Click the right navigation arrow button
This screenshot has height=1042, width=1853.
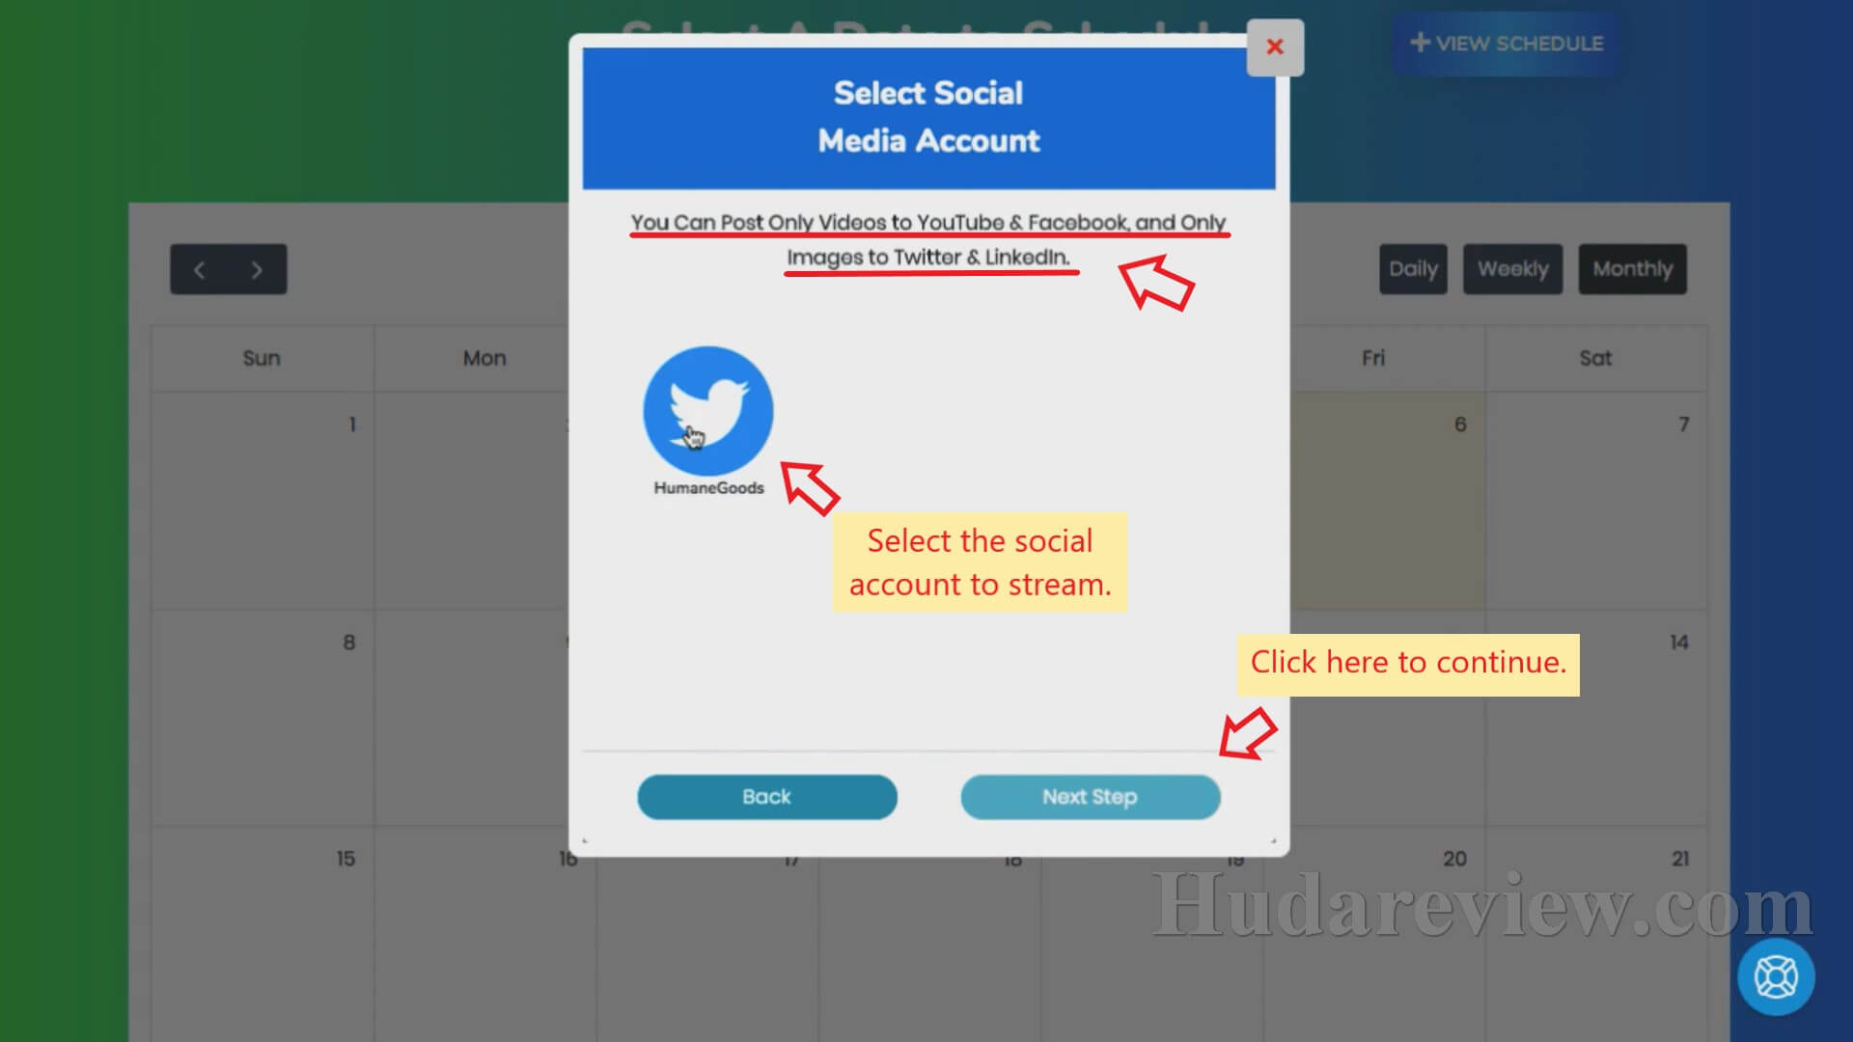(x=255, y=268)
